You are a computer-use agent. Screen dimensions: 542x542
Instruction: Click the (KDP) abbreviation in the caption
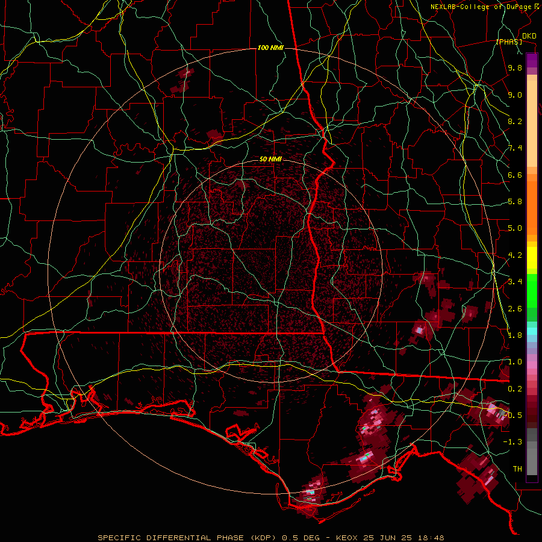[263, 538]
